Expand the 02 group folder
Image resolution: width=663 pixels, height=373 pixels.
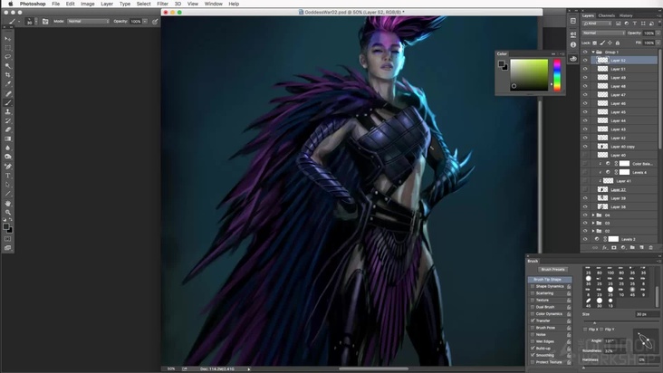[593, 231]
